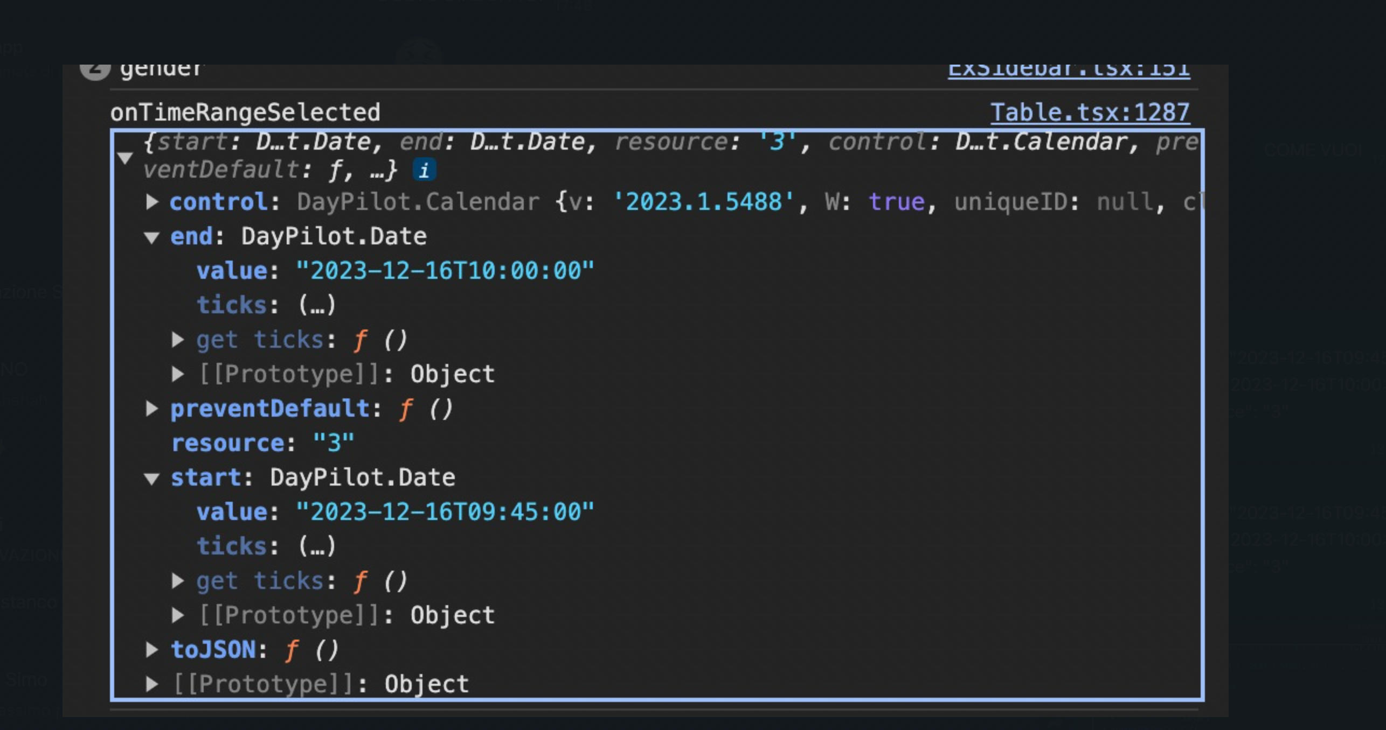
Task: Collapse the start DayPilot.Date property
Action: [x=152, y=479]
